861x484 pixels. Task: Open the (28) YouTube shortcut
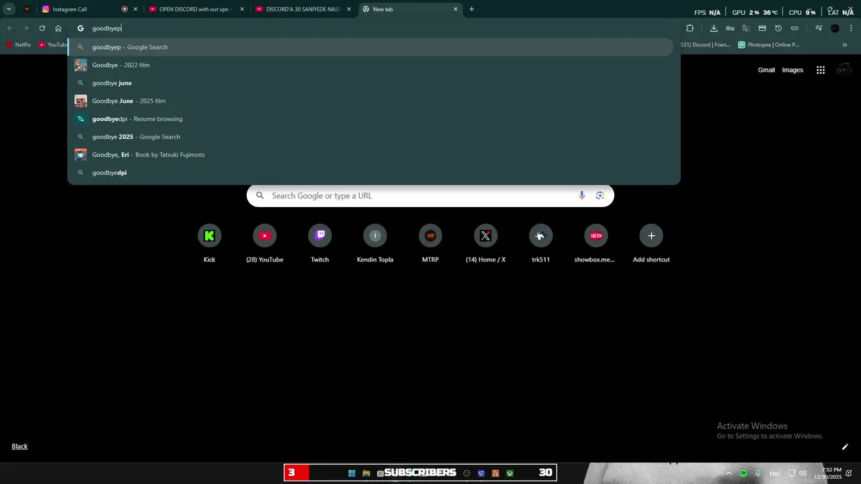[x=264, y=243]
